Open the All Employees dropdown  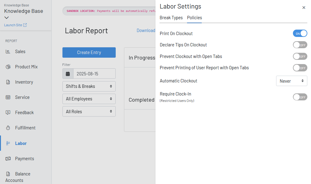pos(89,99)
